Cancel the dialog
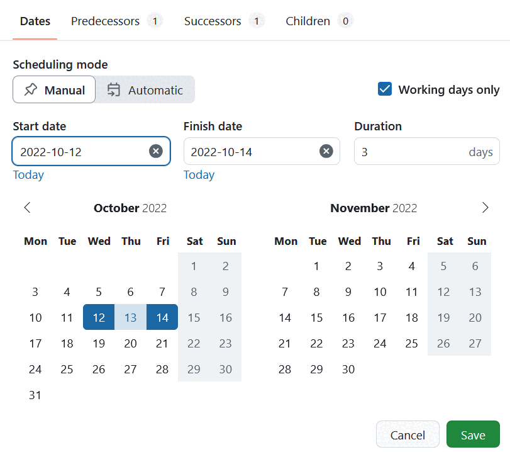This screenshot has height=452, width=510. coord(407,434)
